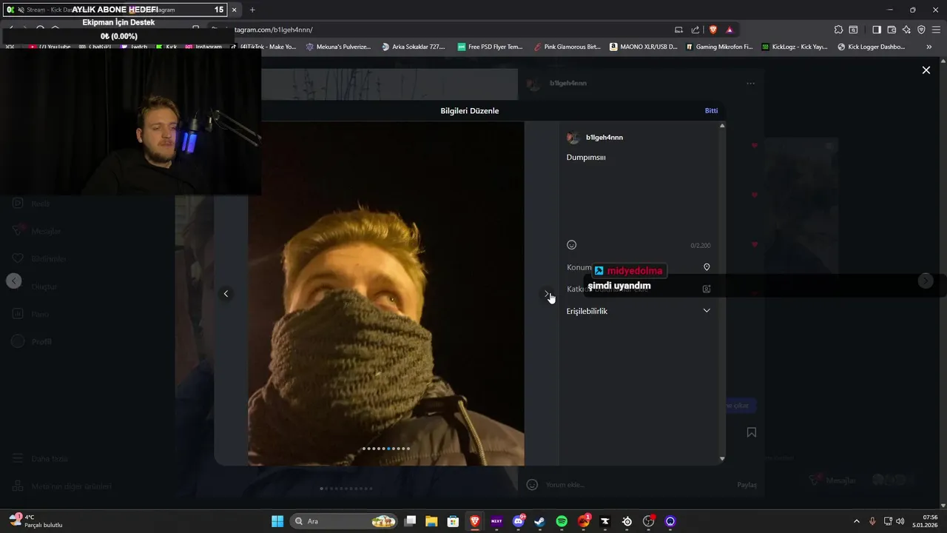This screenshot has height=533, width=947.
Task: Click the microphone tray icon
Action: click(872, 521)
